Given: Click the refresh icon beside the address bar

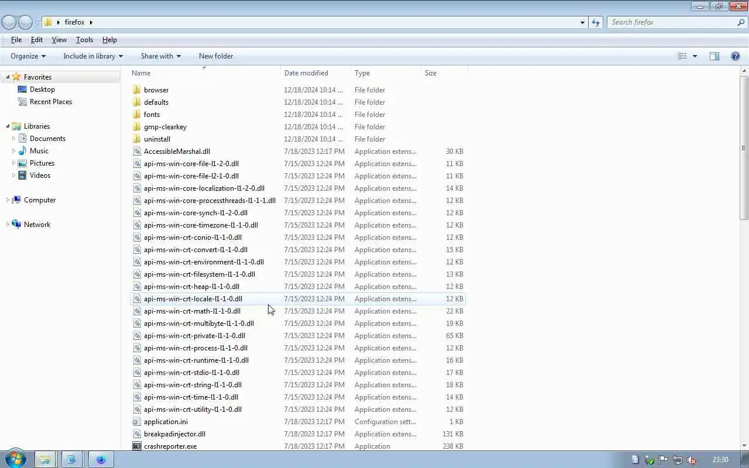Looking at the screenshot, I should [596, 22].
